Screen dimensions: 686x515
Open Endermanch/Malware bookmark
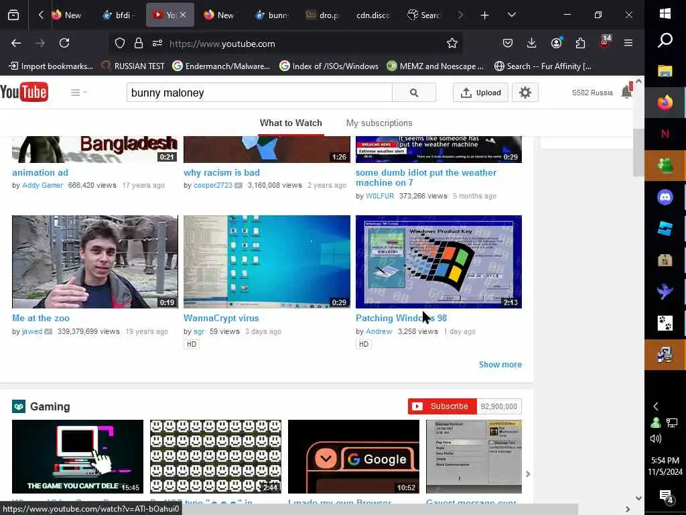(221, 66)
